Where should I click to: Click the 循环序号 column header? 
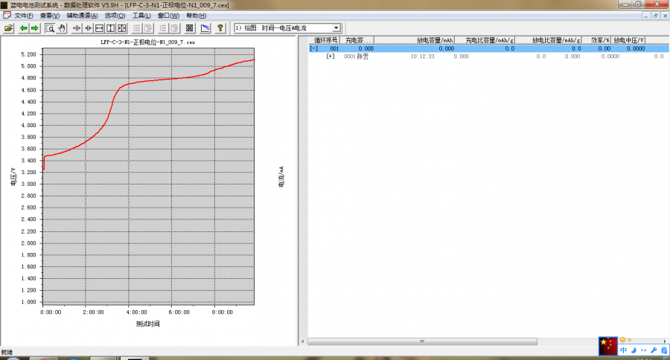[x=325, y=40]
